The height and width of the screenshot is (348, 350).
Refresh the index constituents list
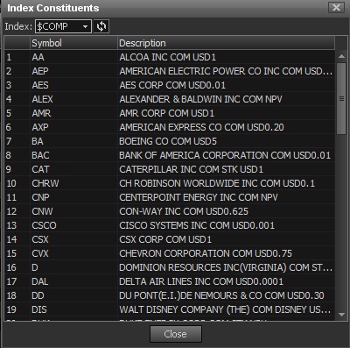pyautogui.click(x=101, y=26)
